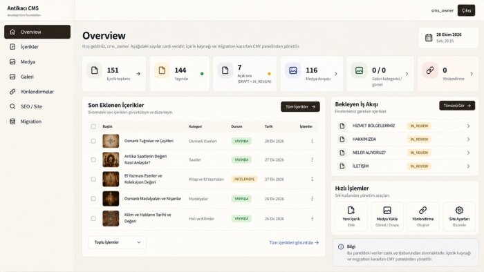
Task: Check the Osmanlı Tuğraları ve Çeşitleri row
Action: pyautogui.click(x=93, y=141)
